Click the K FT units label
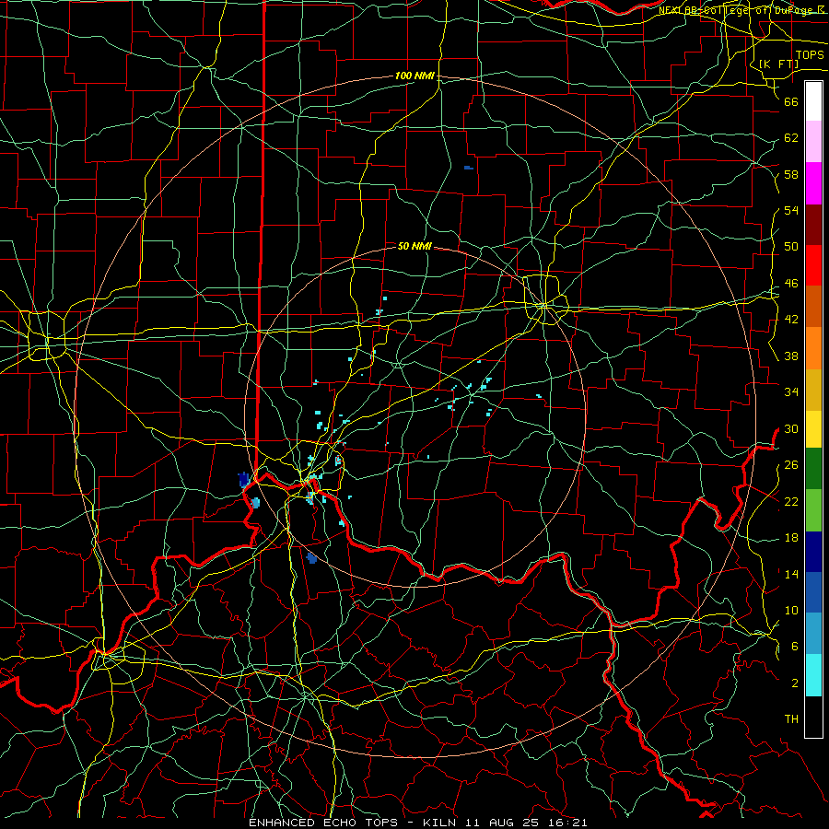Viewport: 829px width, 829px height. click(778, 64)
